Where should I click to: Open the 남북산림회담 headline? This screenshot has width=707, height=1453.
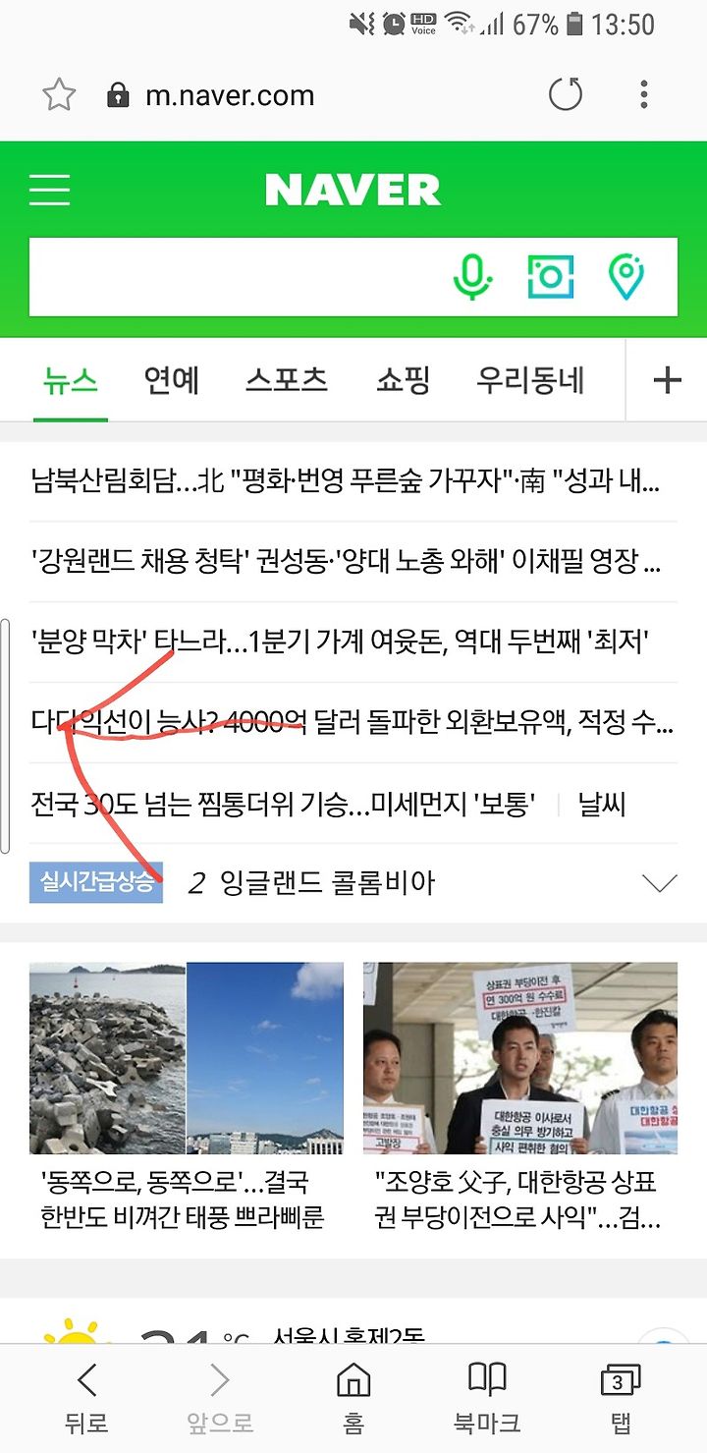click(x=346, y=481)
